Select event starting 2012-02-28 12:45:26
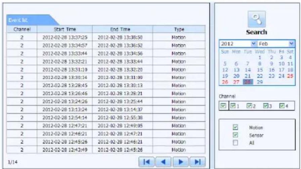The height and width of the screenshot is (169, 301). 106,142
